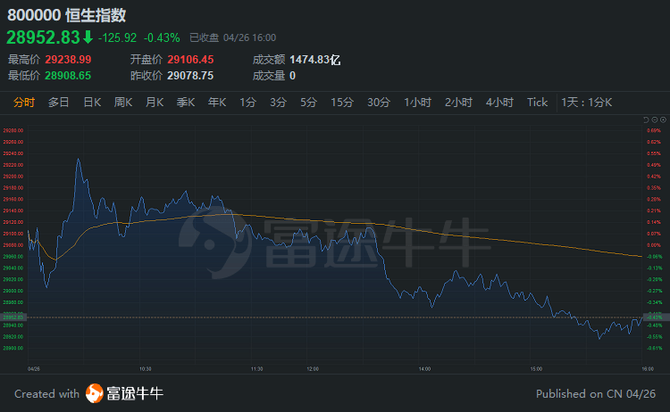Select the 5分 interval tab

point(308,103)
